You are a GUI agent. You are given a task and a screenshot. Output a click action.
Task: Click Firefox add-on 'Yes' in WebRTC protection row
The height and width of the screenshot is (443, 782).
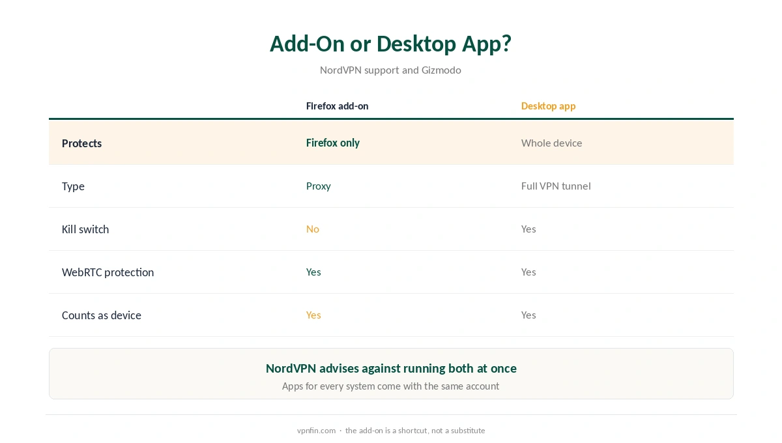point(313,272)
